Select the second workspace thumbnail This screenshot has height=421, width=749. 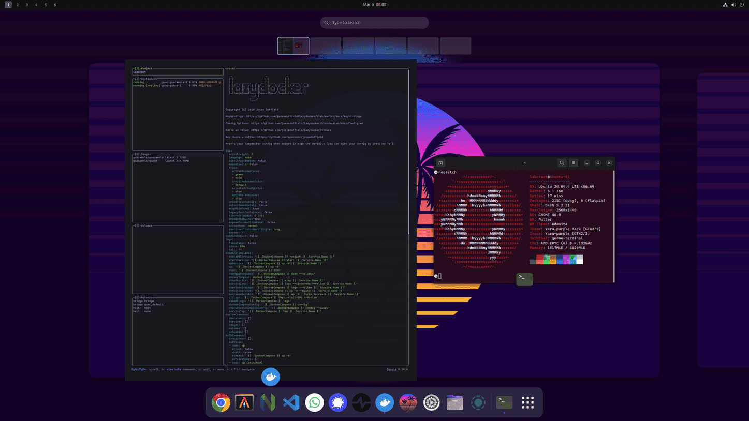tap(326, 46)
